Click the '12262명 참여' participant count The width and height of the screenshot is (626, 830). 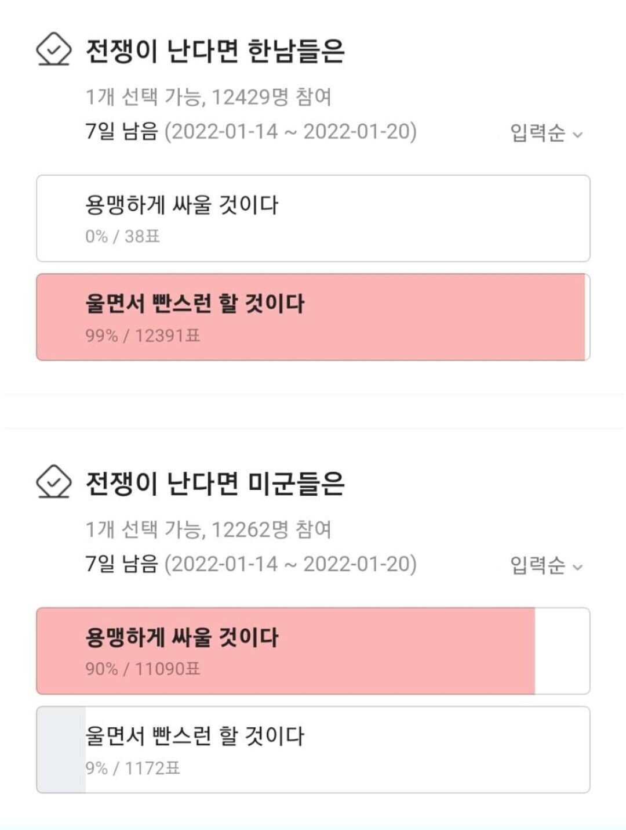[x=271, y=529]
